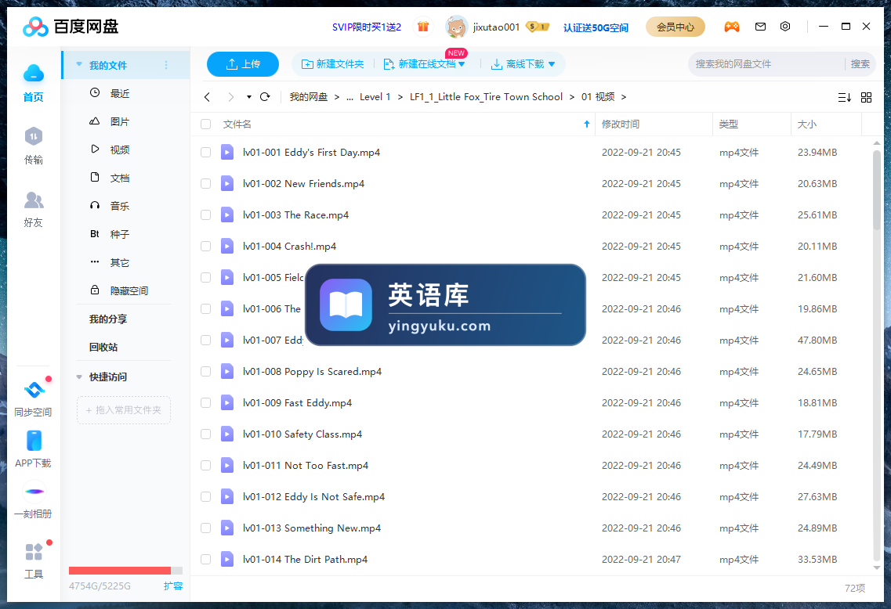Click the 新建文件夹 button

tap(332, 64)
